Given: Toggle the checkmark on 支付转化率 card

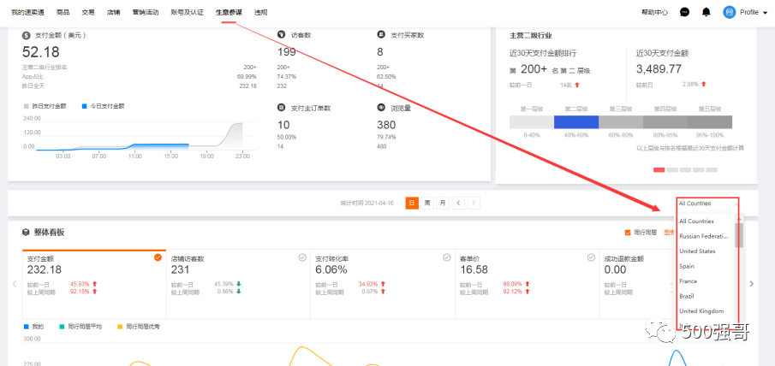Looking at the screenshot, I should [x=447, y=257].
